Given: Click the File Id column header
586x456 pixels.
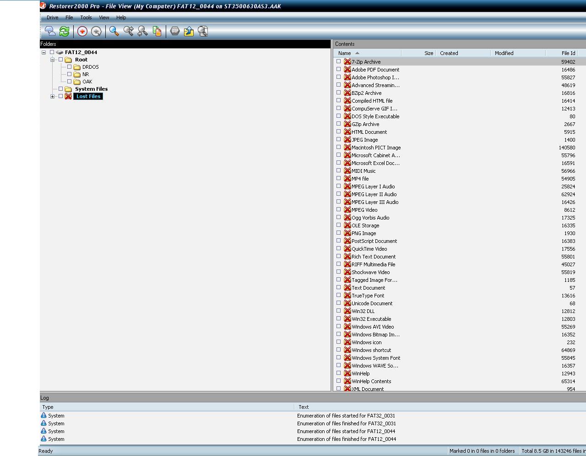Looking at the screenshot, I should pyautogui.click(x=562, y=53).
